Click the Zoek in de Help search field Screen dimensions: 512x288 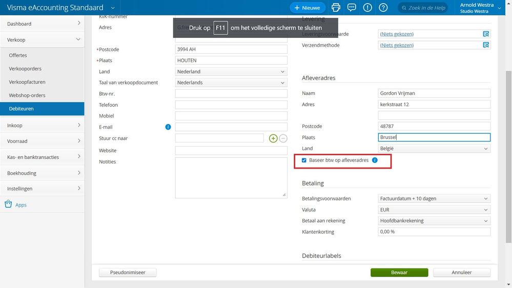[x=423, y=8]
